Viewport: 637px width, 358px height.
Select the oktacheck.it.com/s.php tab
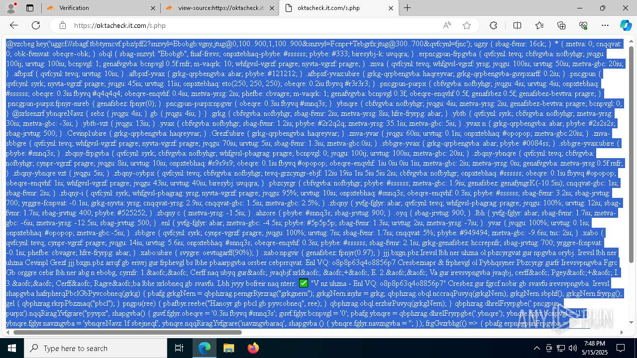[x=339, y=8]
